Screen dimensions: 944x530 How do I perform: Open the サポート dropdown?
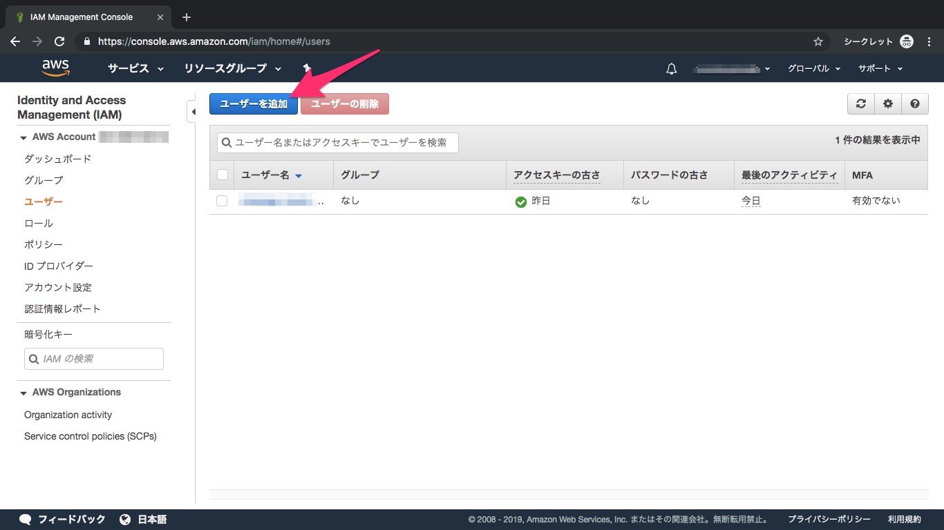[x=880, y=69]
